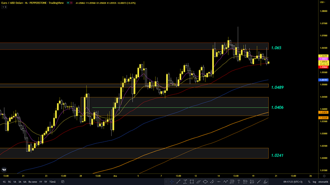Grab the drawing toolbar drag handle

click(x=166, y=182)
